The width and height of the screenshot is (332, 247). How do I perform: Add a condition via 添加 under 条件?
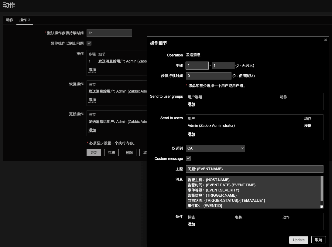191,224
